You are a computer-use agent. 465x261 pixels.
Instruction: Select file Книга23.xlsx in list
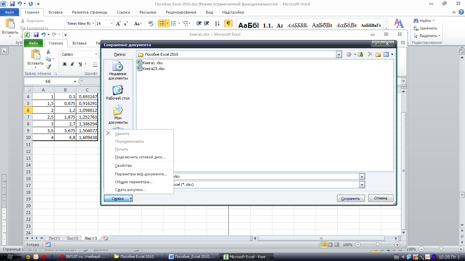pyautogui.click(x=151, y=69)
